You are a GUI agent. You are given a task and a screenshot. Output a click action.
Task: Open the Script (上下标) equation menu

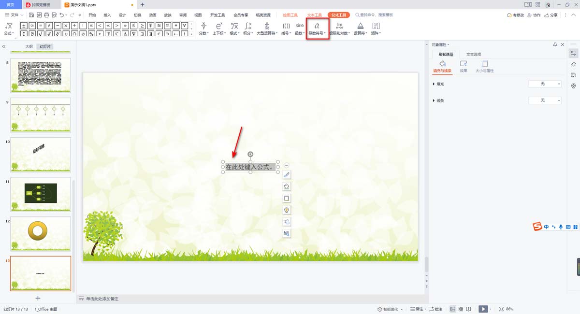point(218,29)
